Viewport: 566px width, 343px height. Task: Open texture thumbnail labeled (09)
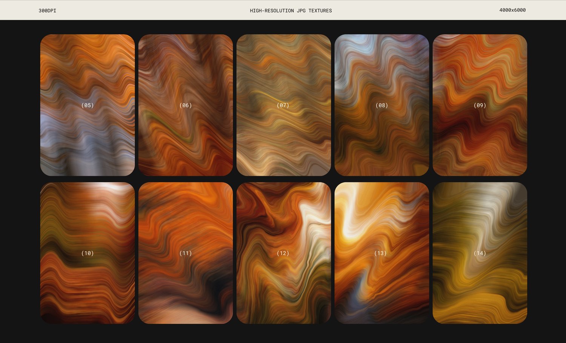[480, 105]
